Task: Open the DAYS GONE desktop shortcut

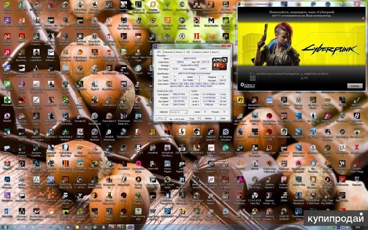Action: click(109, 6)
